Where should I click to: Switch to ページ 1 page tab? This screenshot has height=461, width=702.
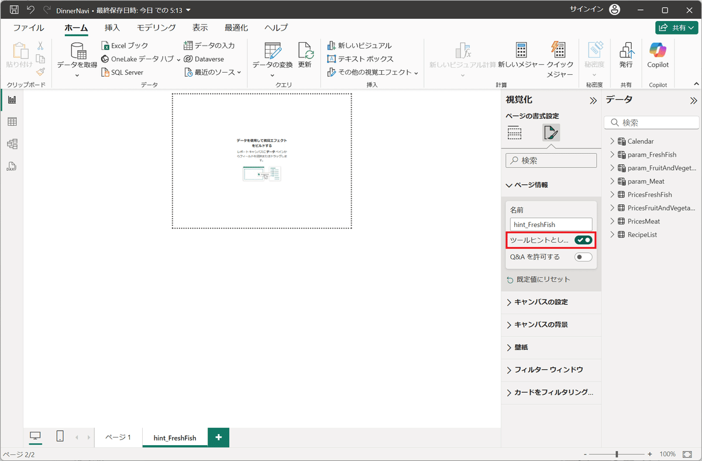(119, 437)
